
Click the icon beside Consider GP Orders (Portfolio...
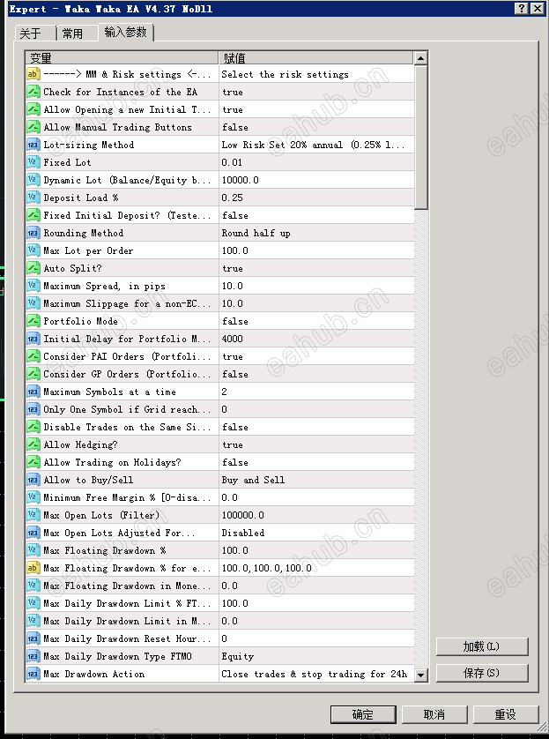(x=33, y=374)
